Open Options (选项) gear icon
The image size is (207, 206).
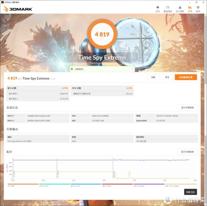point(198,7)
